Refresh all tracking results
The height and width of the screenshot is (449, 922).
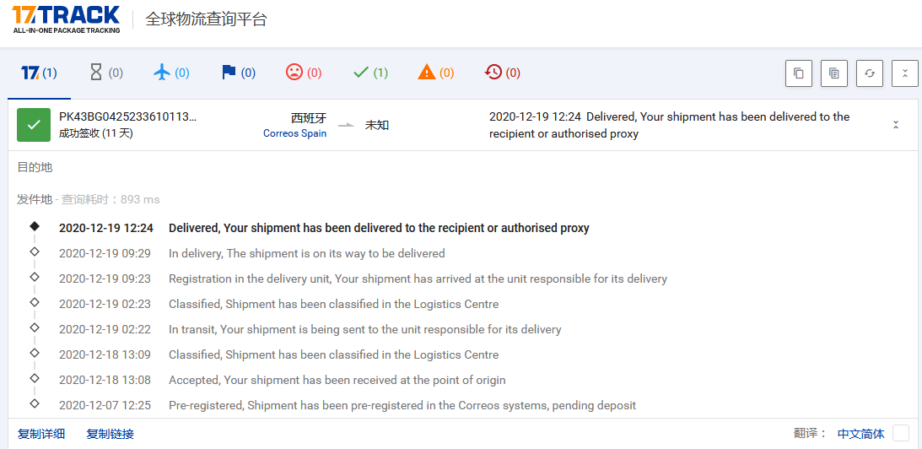tap(869, 73)
